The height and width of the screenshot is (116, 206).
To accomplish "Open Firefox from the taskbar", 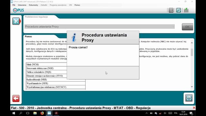I will [x=42, y=113].
